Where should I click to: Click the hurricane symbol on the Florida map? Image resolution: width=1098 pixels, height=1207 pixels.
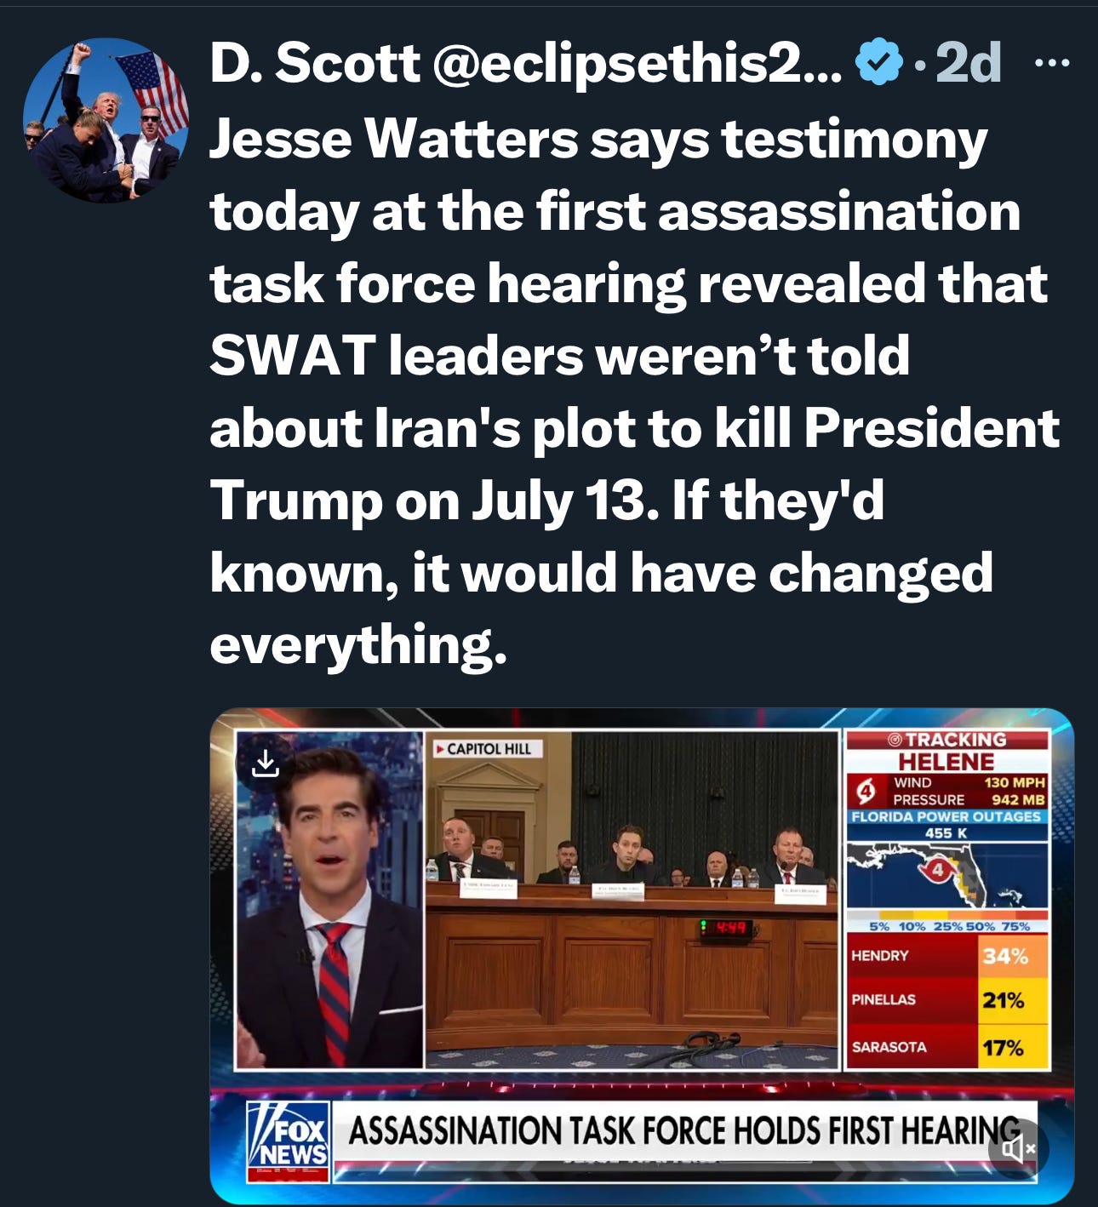[936, 871]
